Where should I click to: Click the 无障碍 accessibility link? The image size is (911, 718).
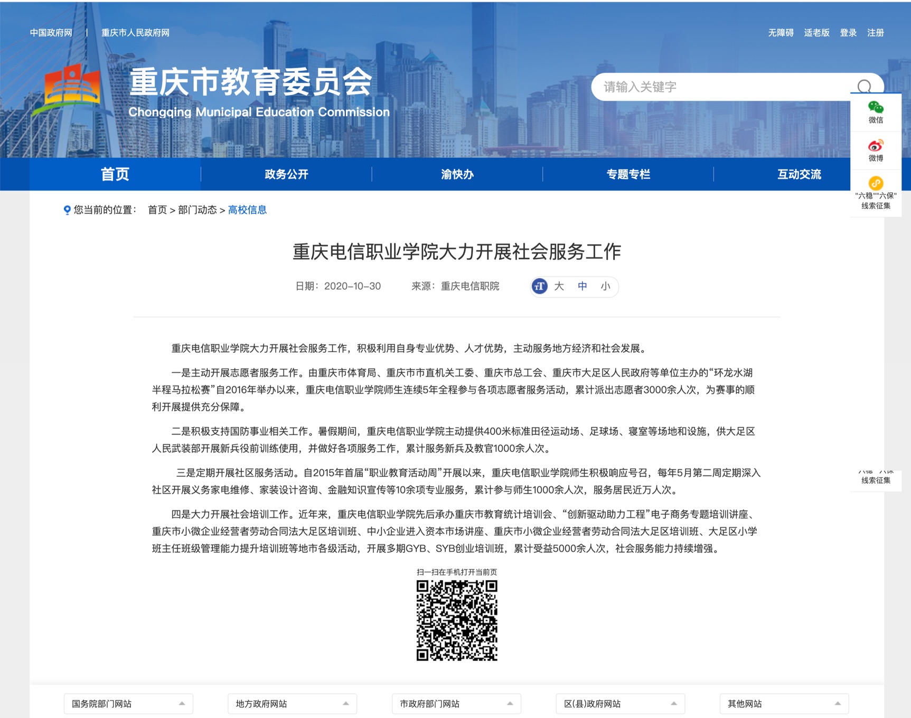(781, 33)
